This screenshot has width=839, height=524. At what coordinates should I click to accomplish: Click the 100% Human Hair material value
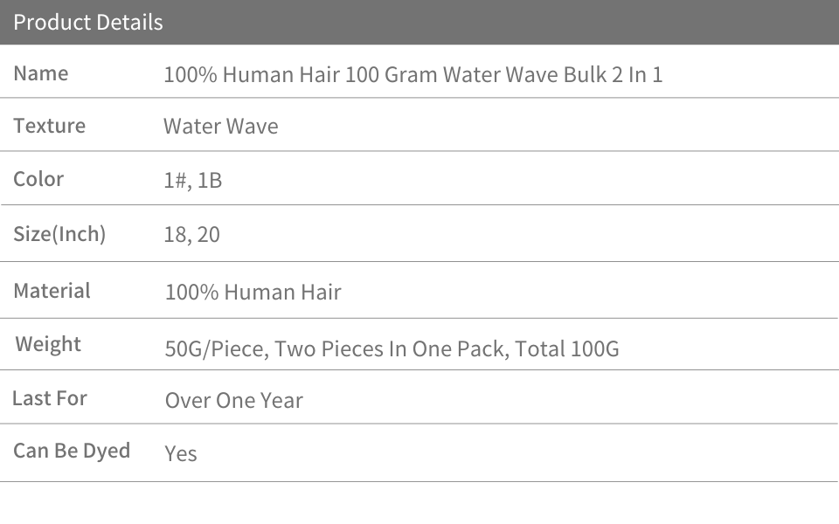tap(253, 293)
